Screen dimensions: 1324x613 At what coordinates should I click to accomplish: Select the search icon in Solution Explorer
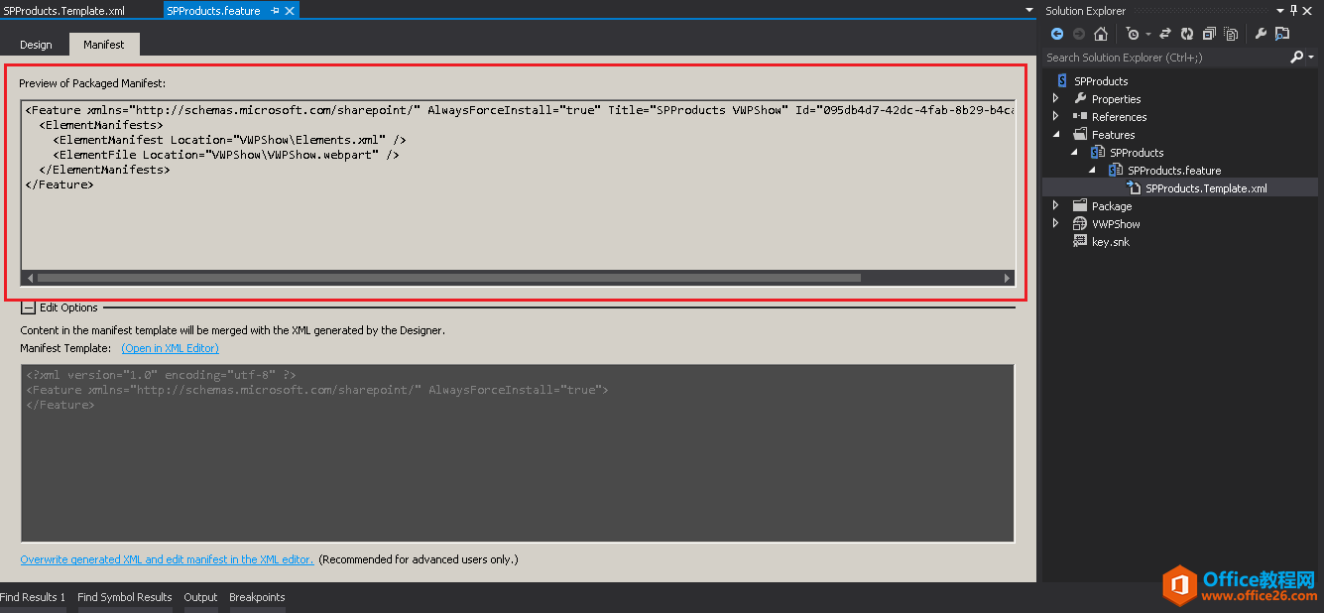click(1296, 57)
